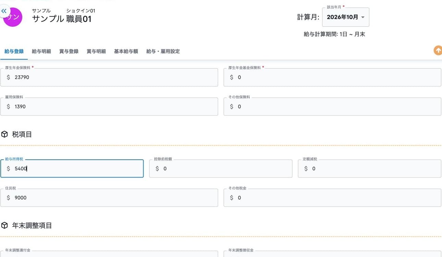Collapse sidebar with double-chevron icon
Viewport: 442px width, 257px height.
click(x=4, y=11)
